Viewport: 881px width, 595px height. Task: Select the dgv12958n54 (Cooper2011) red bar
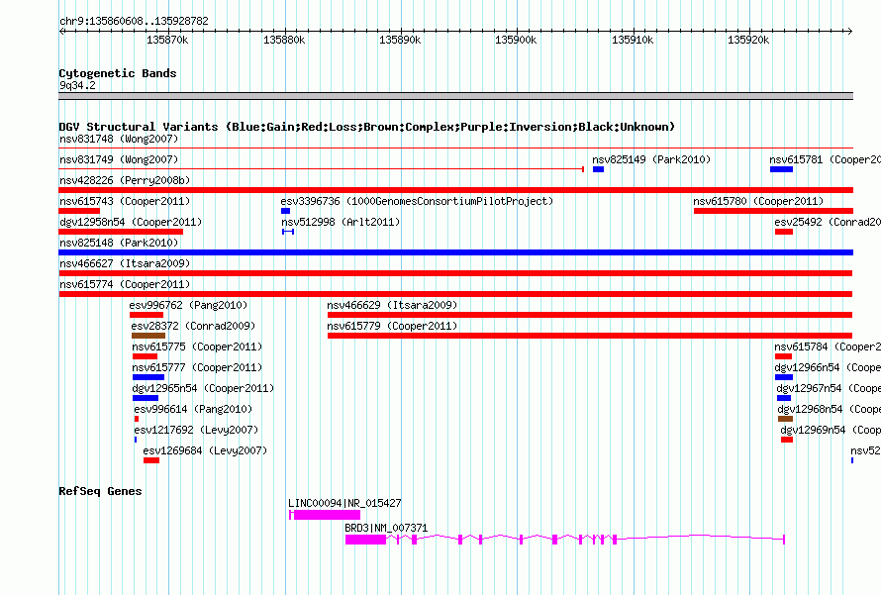[121, 232]
